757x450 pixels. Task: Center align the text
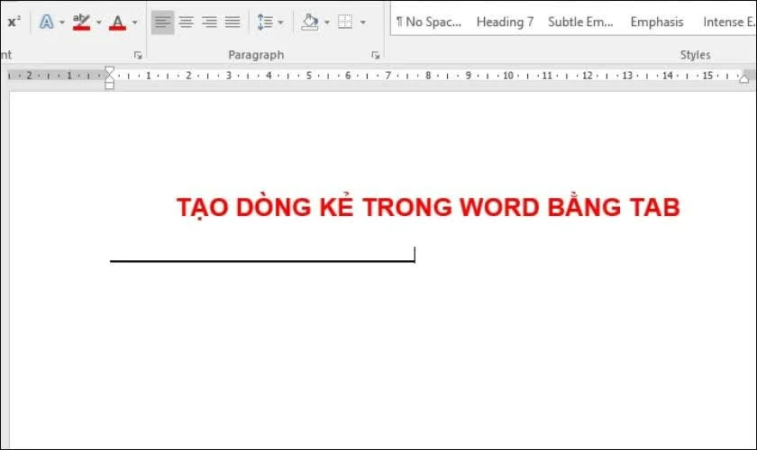point(187,22)
